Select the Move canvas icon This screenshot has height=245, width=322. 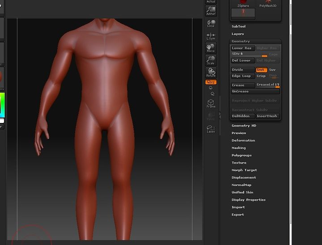[211, 48]
